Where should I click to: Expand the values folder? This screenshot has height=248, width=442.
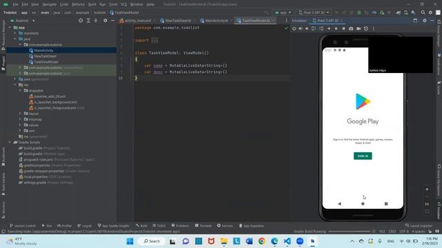coord(20,125)
